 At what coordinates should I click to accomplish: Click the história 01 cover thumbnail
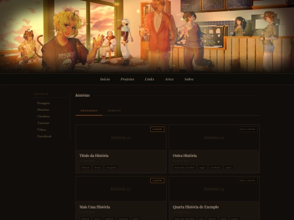pyautogui.click(x=121, y=137)
